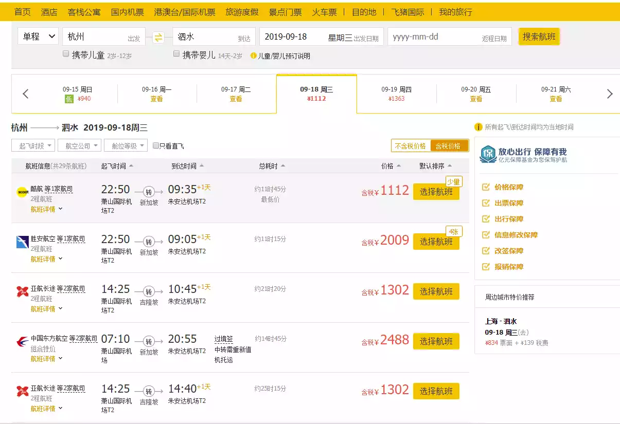Click the swap departure and arrival cities icon

coord(158,38)
